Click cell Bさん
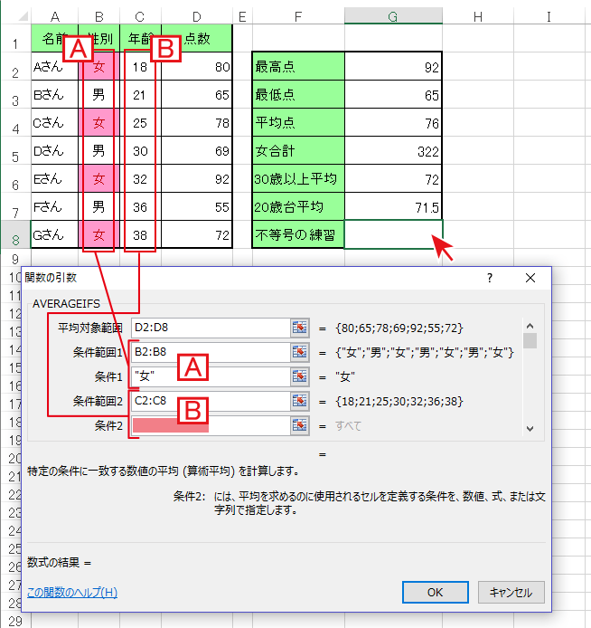This screenshot has height=628, width=591. point(55,94)
